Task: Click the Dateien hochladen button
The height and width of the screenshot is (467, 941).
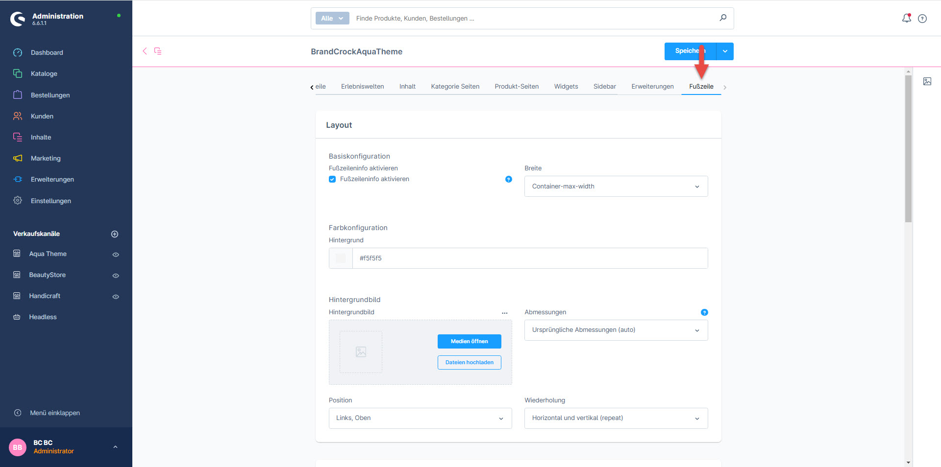Action: 469,362
